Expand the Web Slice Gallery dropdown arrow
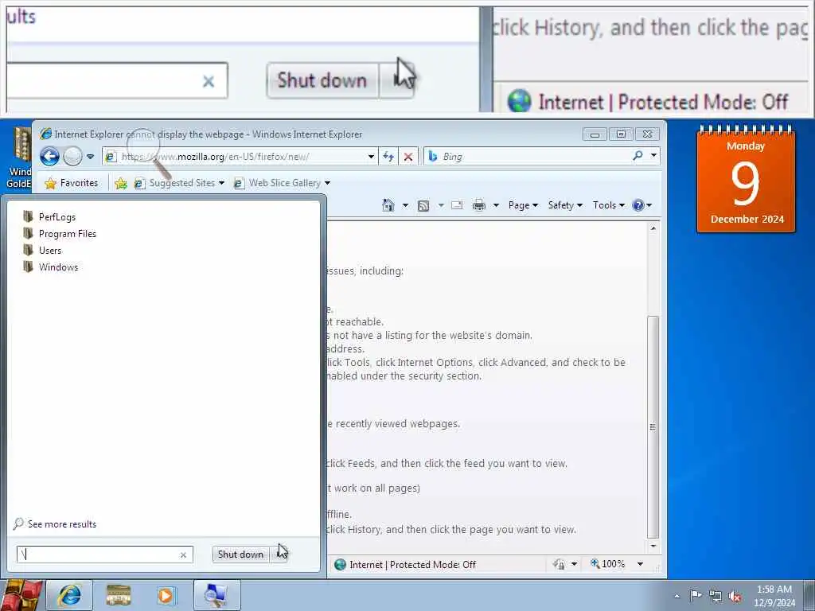The width and height of the screenshot is (815, 611). [x=327, y=183]
